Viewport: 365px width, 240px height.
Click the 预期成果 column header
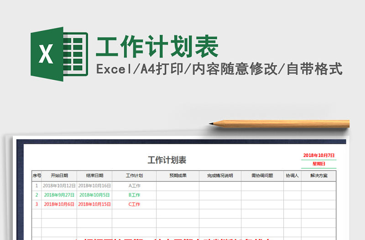(x=177, y=175)
